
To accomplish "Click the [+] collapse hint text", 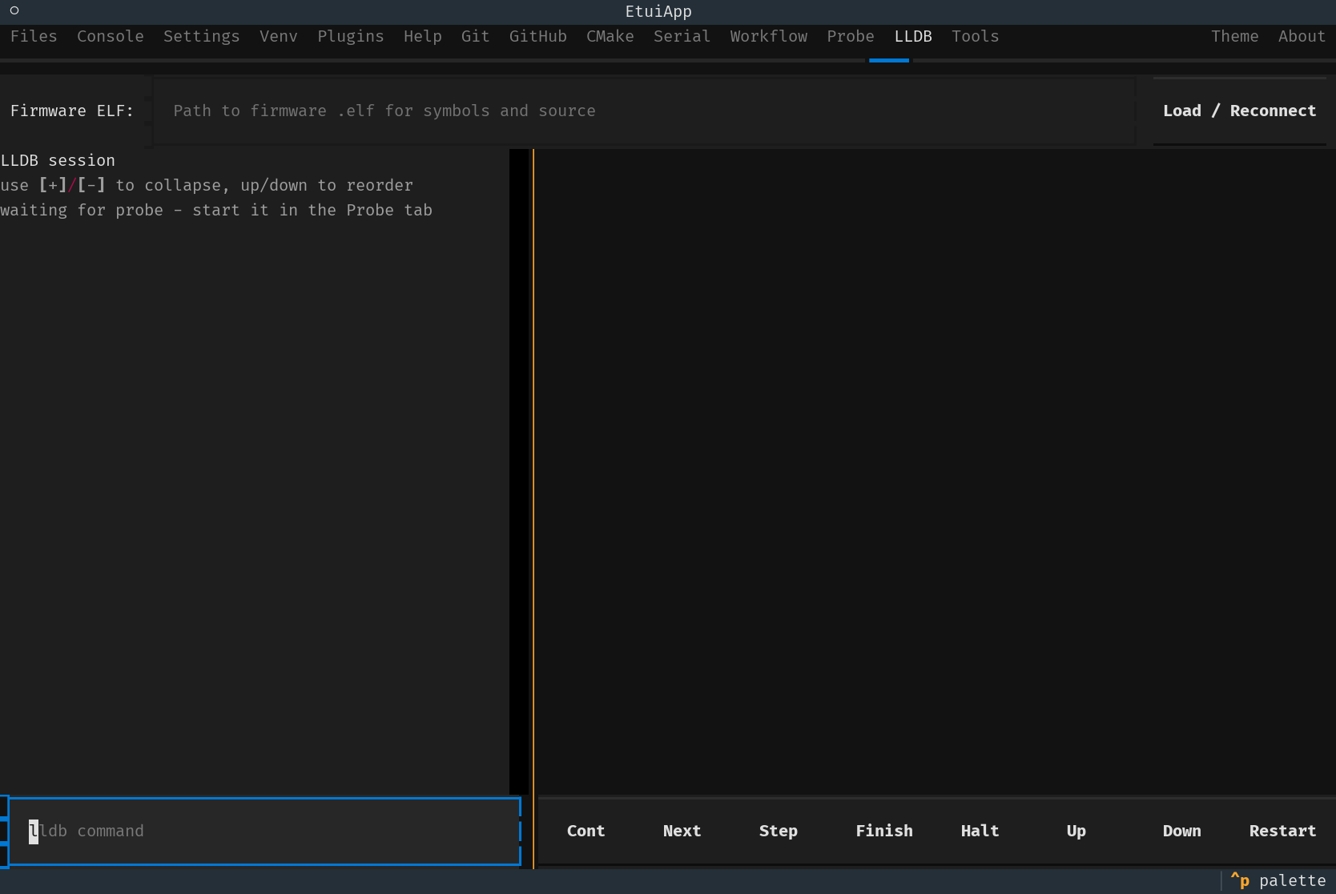I will click(53, 185).
